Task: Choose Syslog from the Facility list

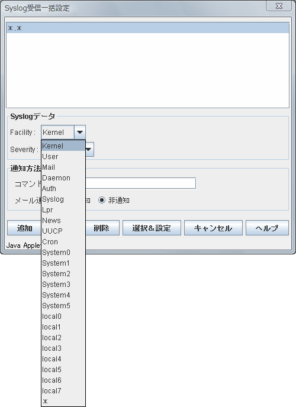Action: pyautogui.click(x=63, y=199)
